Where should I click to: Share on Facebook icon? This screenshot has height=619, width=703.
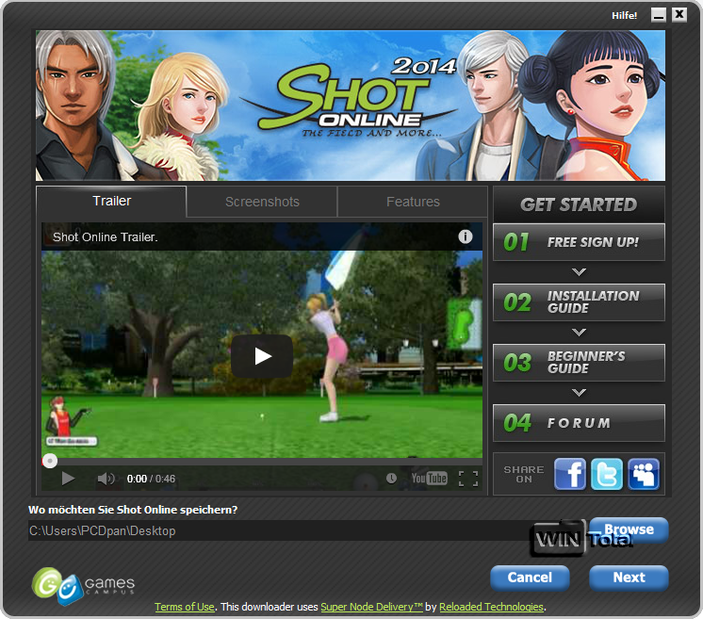[x=570, y=474]
